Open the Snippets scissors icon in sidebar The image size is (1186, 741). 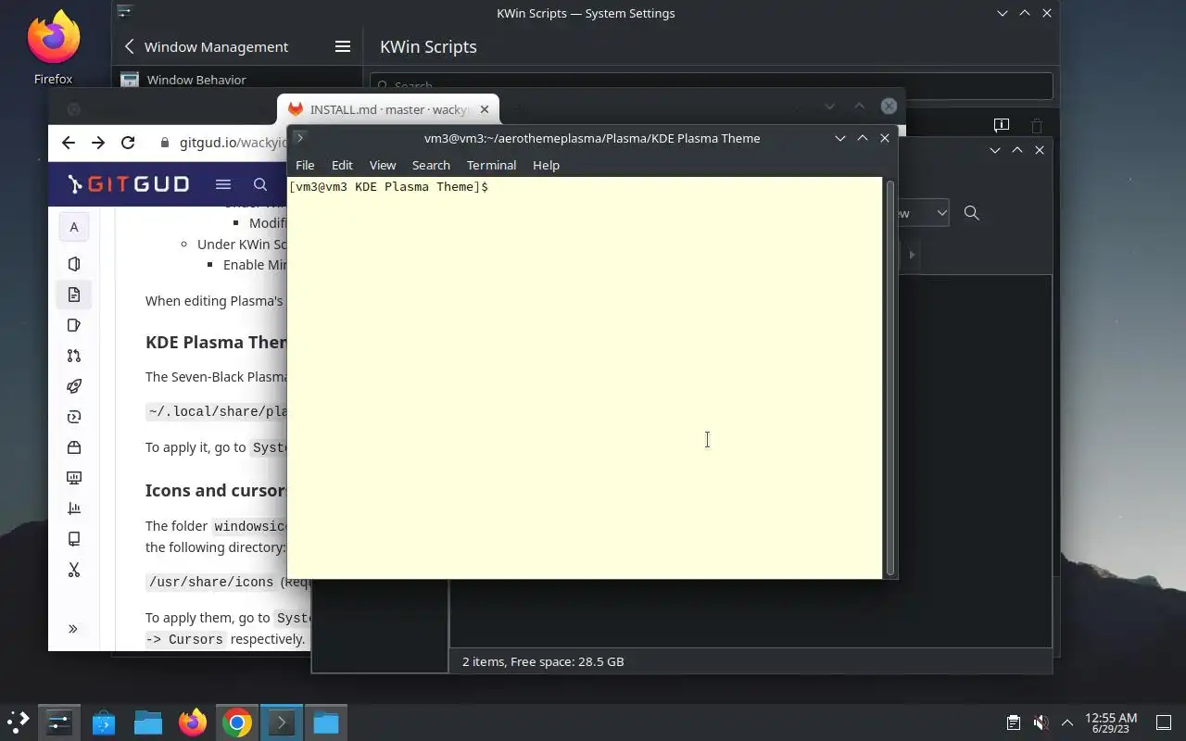tap(74, 570)
